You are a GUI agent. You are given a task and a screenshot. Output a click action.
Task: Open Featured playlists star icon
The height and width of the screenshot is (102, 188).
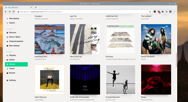(7, 41)
